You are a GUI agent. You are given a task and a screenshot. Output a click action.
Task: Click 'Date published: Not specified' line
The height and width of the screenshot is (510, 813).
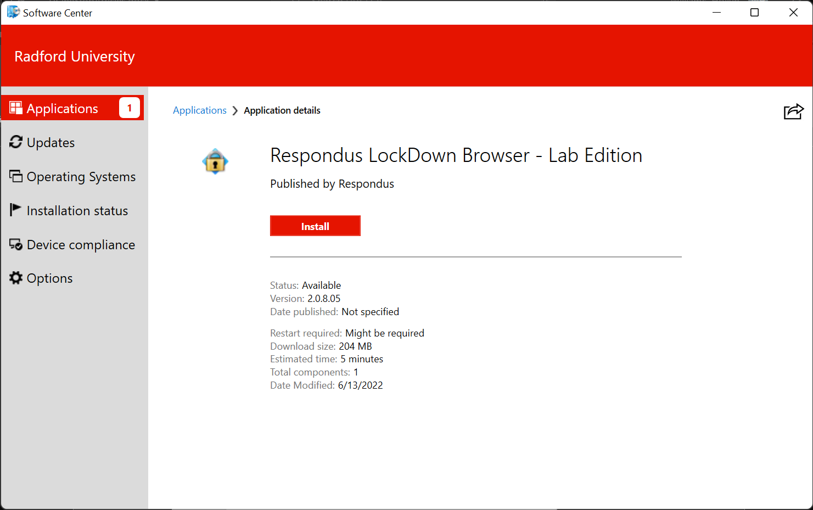point(334,312)
